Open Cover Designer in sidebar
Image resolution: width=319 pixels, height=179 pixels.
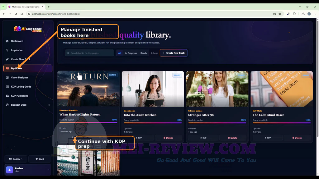28,77
